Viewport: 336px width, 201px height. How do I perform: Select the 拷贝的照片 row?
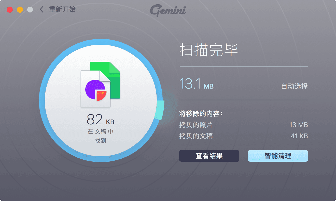pyautogui.click(x=244, y=125)
